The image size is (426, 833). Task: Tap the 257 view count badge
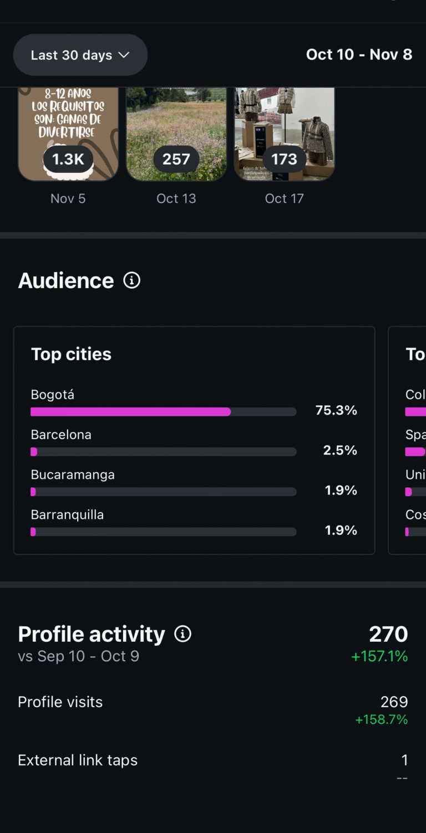click(x=176, y=159)
